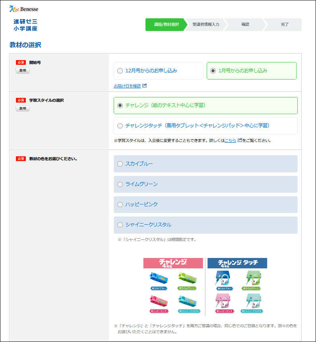The height and width of the screenshot is (342, 316).
Task: Click the 進研ゼミ小学講座 logo
Action: pos(25,25)
